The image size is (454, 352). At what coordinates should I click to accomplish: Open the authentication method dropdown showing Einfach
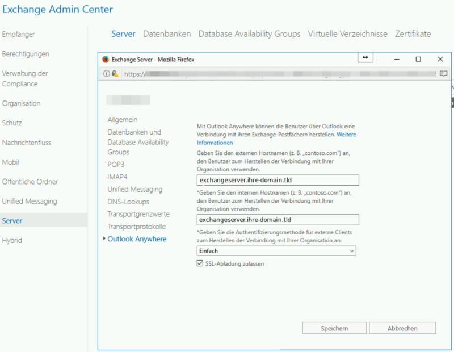276,251
